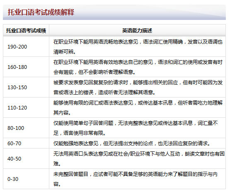This screenshot has height=195, width=230.
Task: Click the page title 托业口语考试成绩解释
Action: click(x=41, y=12)
